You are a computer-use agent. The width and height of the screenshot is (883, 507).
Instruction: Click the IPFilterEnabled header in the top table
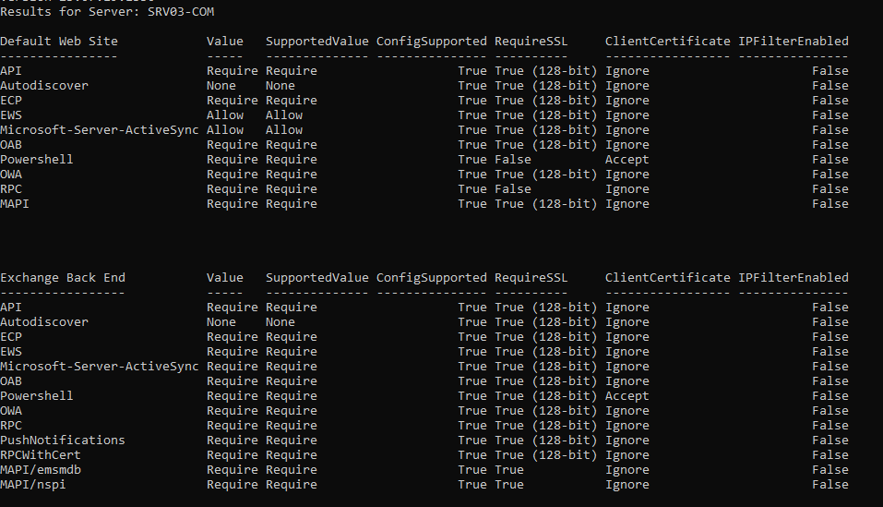tap(793, 42)
